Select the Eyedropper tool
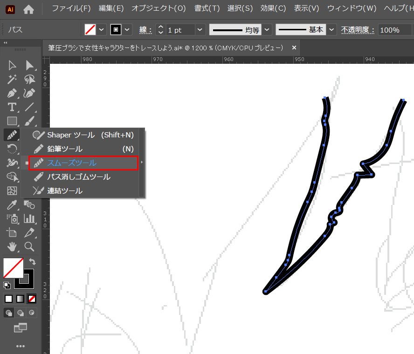The width and height of the screenshot is (414, 354). [x=12, y=204]
